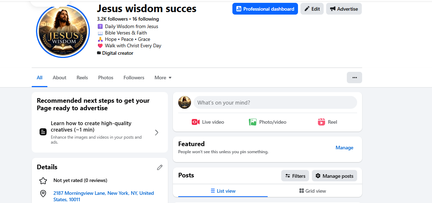Open the creatives article icon
The image size is (432, 203).
pyautogui.click(x=43, y=132)
